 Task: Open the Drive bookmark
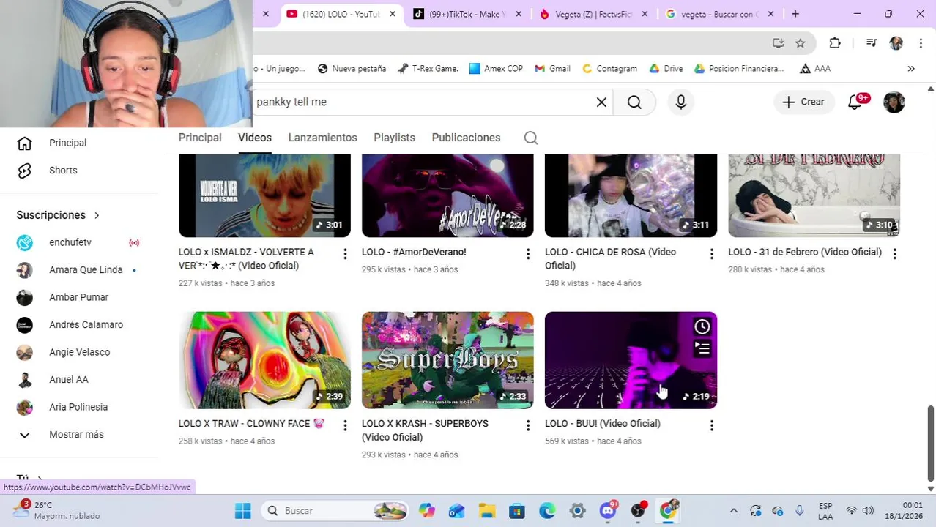(666, 69)
